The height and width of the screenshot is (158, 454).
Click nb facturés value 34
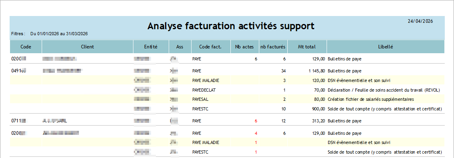pyautogui.click(x=283, y=71)
